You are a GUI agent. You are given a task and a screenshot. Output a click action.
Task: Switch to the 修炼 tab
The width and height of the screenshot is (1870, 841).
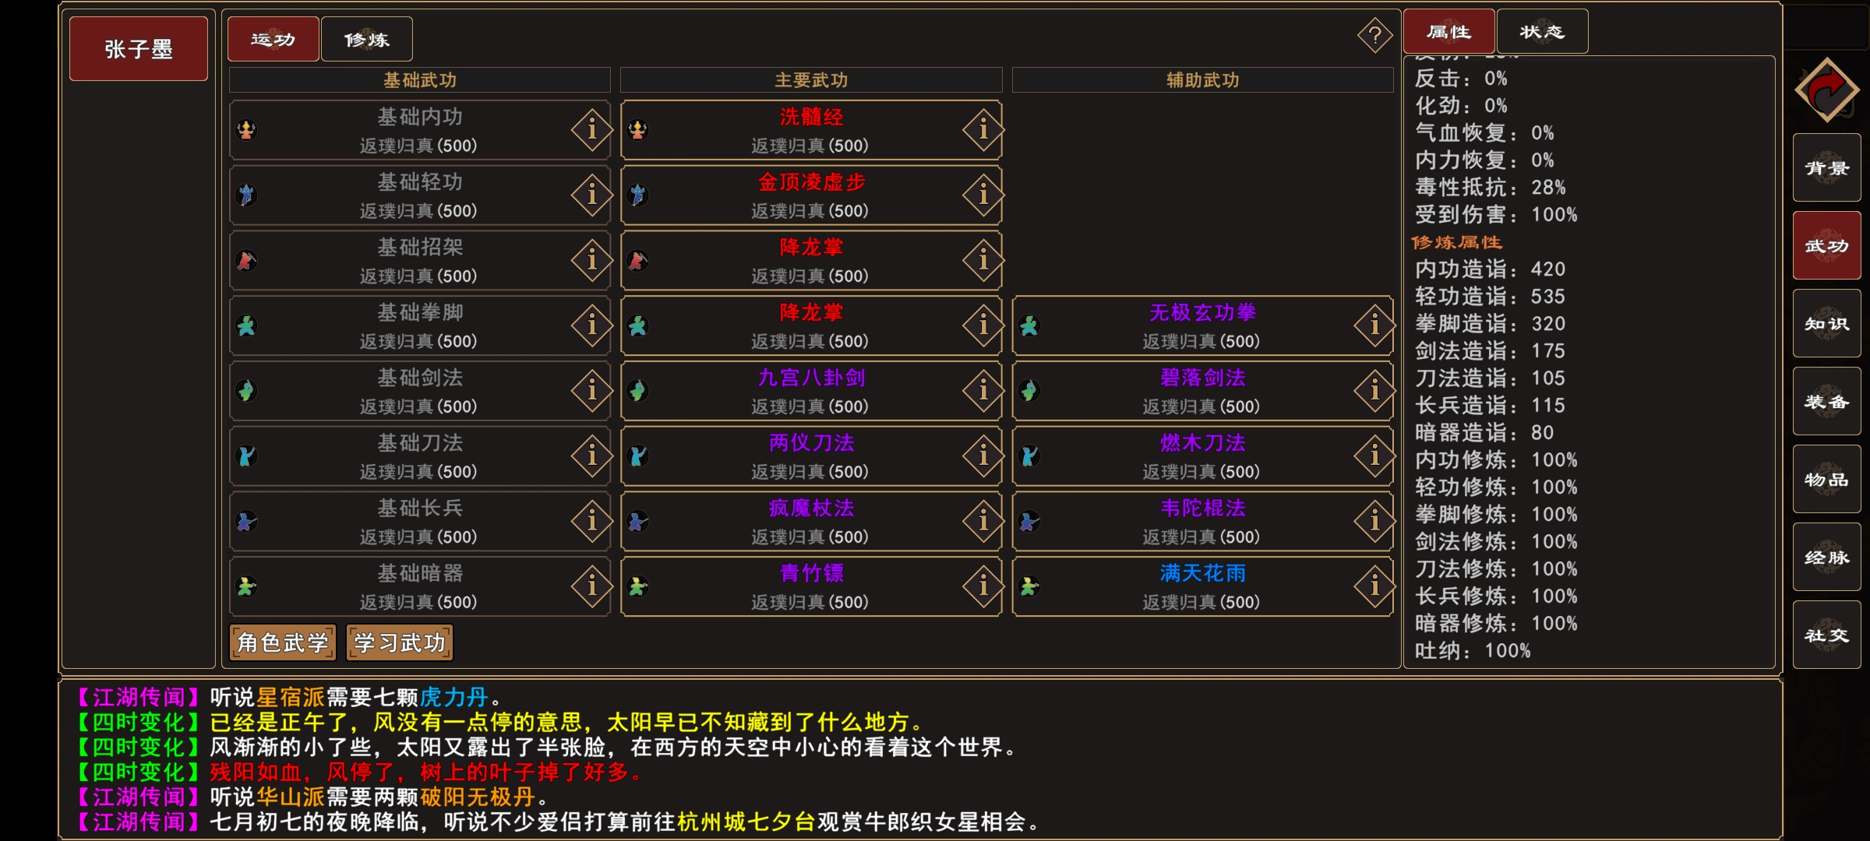tap(367, 39)
